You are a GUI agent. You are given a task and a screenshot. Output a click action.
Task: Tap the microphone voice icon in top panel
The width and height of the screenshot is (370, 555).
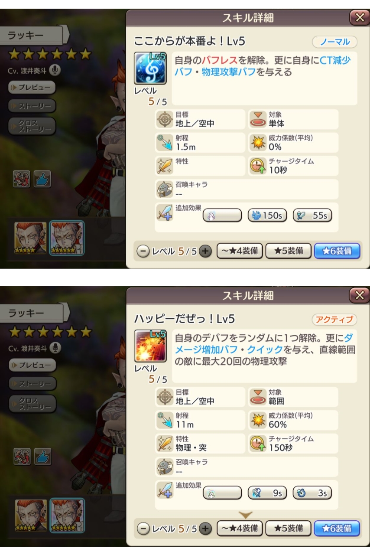click(55, 70)
